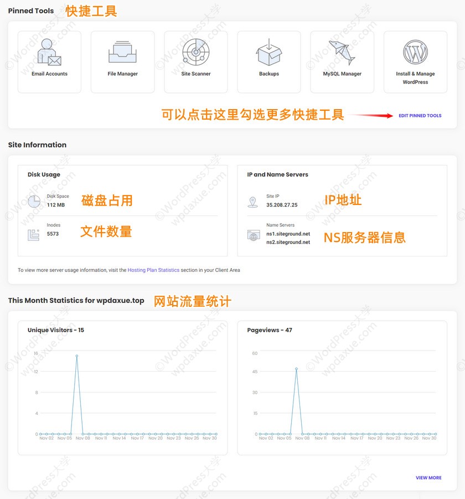
Task: Click the Inodes files icon
Action: click(x=33, y=235)
